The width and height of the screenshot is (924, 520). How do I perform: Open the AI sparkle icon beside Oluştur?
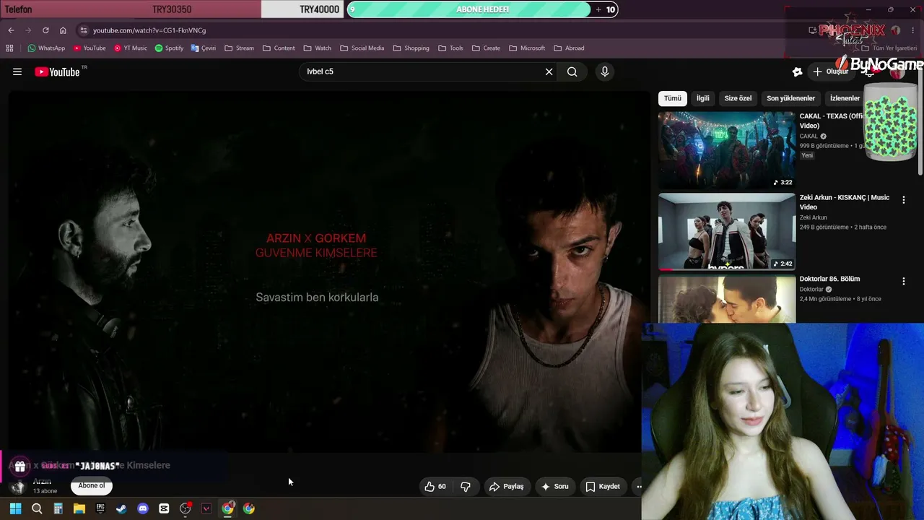coord(797,71)
